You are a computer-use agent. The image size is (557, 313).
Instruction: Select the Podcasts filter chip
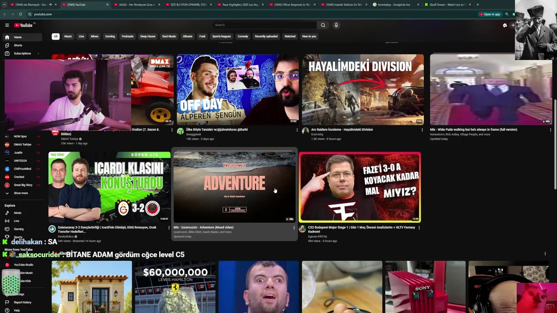[x=128, y=37]
